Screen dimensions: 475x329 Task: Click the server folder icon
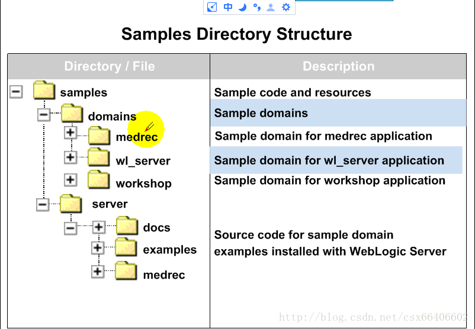point(71,204)
